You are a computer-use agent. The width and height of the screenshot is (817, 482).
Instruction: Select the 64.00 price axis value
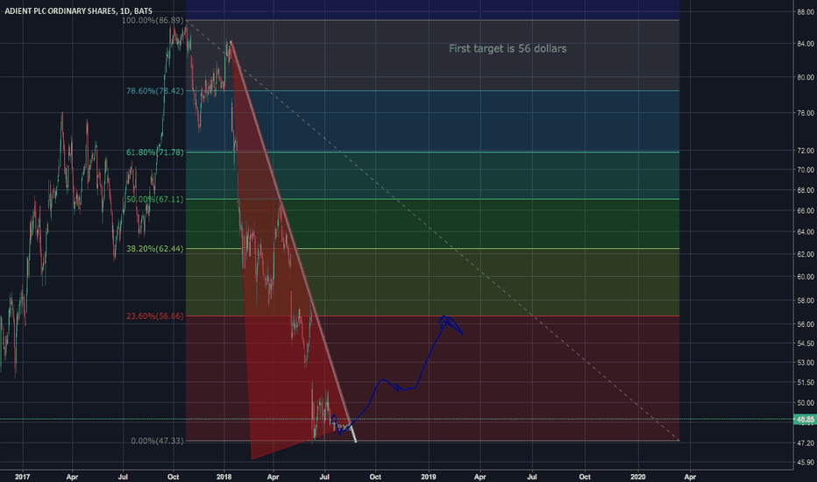[x=805, y=232]
